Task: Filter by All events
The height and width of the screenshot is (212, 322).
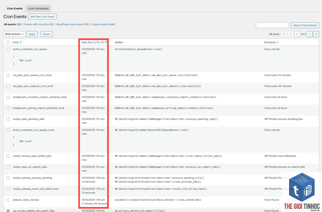Action: tap(10, 24)
